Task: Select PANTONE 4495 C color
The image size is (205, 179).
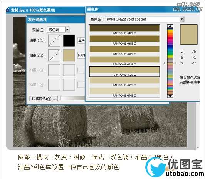Action: (x=124, y=40)
